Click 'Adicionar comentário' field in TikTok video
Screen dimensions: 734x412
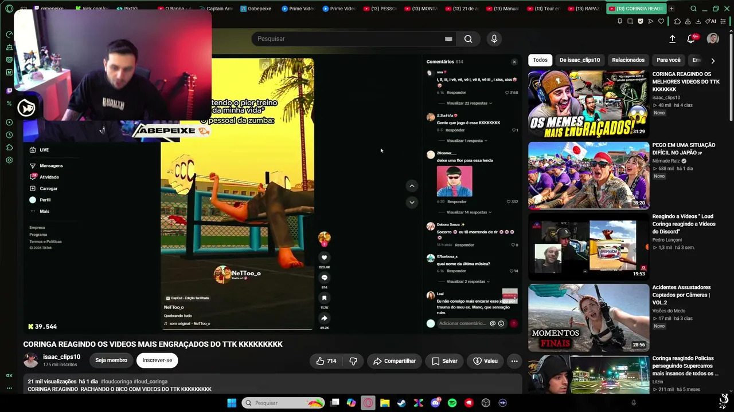point(462,323)
